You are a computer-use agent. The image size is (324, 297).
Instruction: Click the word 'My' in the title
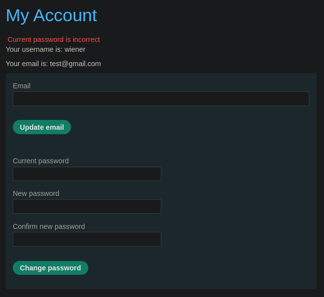pyautogui.click(x=17, y=15)
